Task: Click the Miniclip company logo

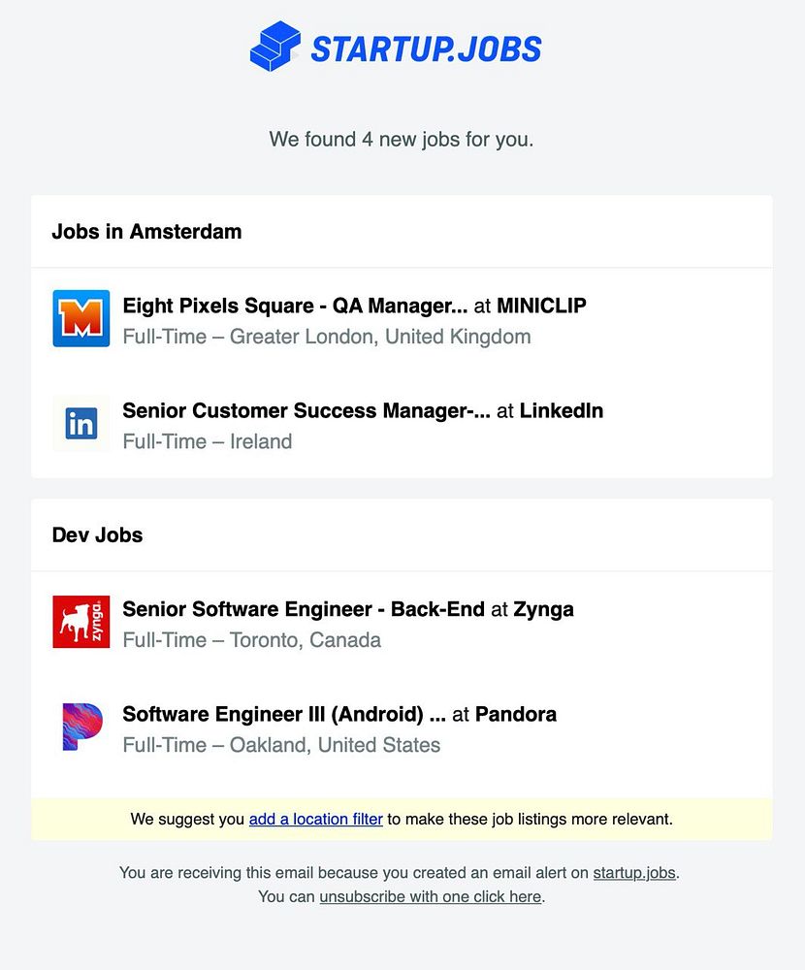Action: tap(81, 318)
